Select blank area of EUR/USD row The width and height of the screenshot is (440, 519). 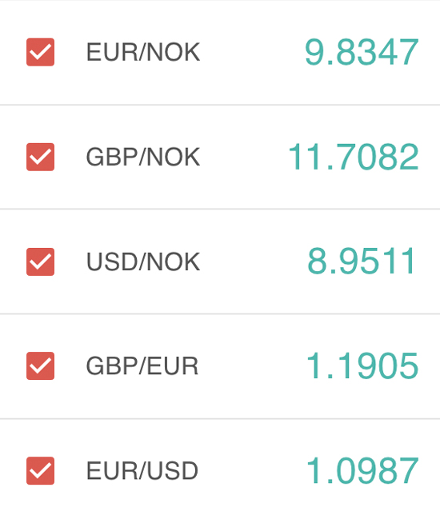(252, 471)
